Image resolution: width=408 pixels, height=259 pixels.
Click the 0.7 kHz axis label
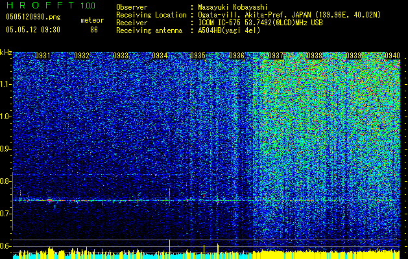click(6, 214)
